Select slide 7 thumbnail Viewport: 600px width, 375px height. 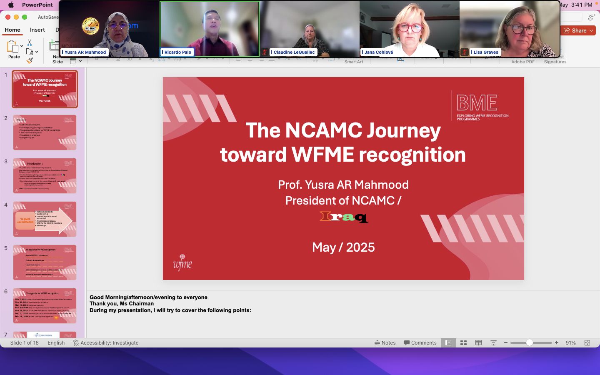[45, 335]
